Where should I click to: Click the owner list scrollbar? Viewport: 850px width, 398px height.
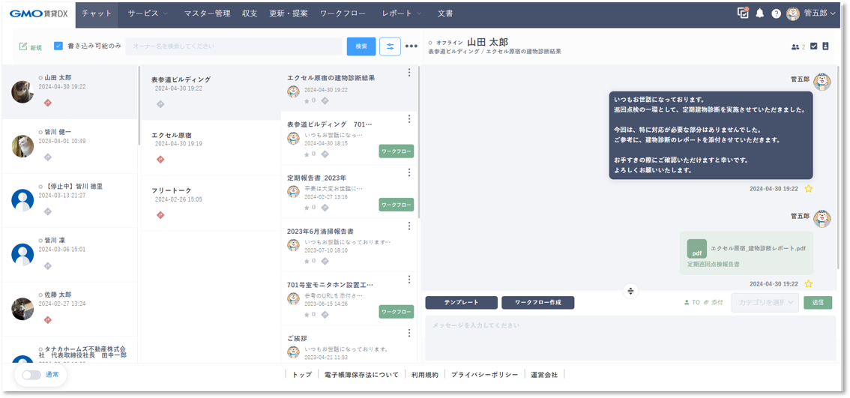139,106
